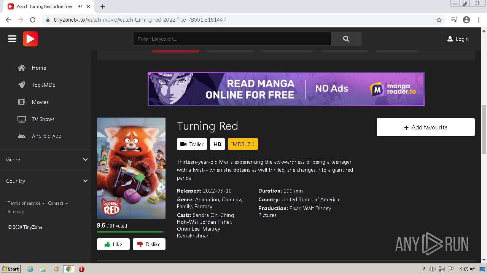This screenshot has height=274, width=487.
Task: Show hidden tray icons arrow
Action: [424, 269]
